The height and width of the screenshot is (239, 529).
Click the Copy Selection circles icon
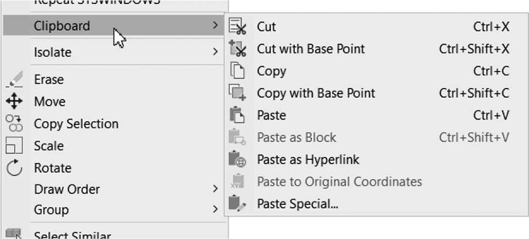(14, 124)
